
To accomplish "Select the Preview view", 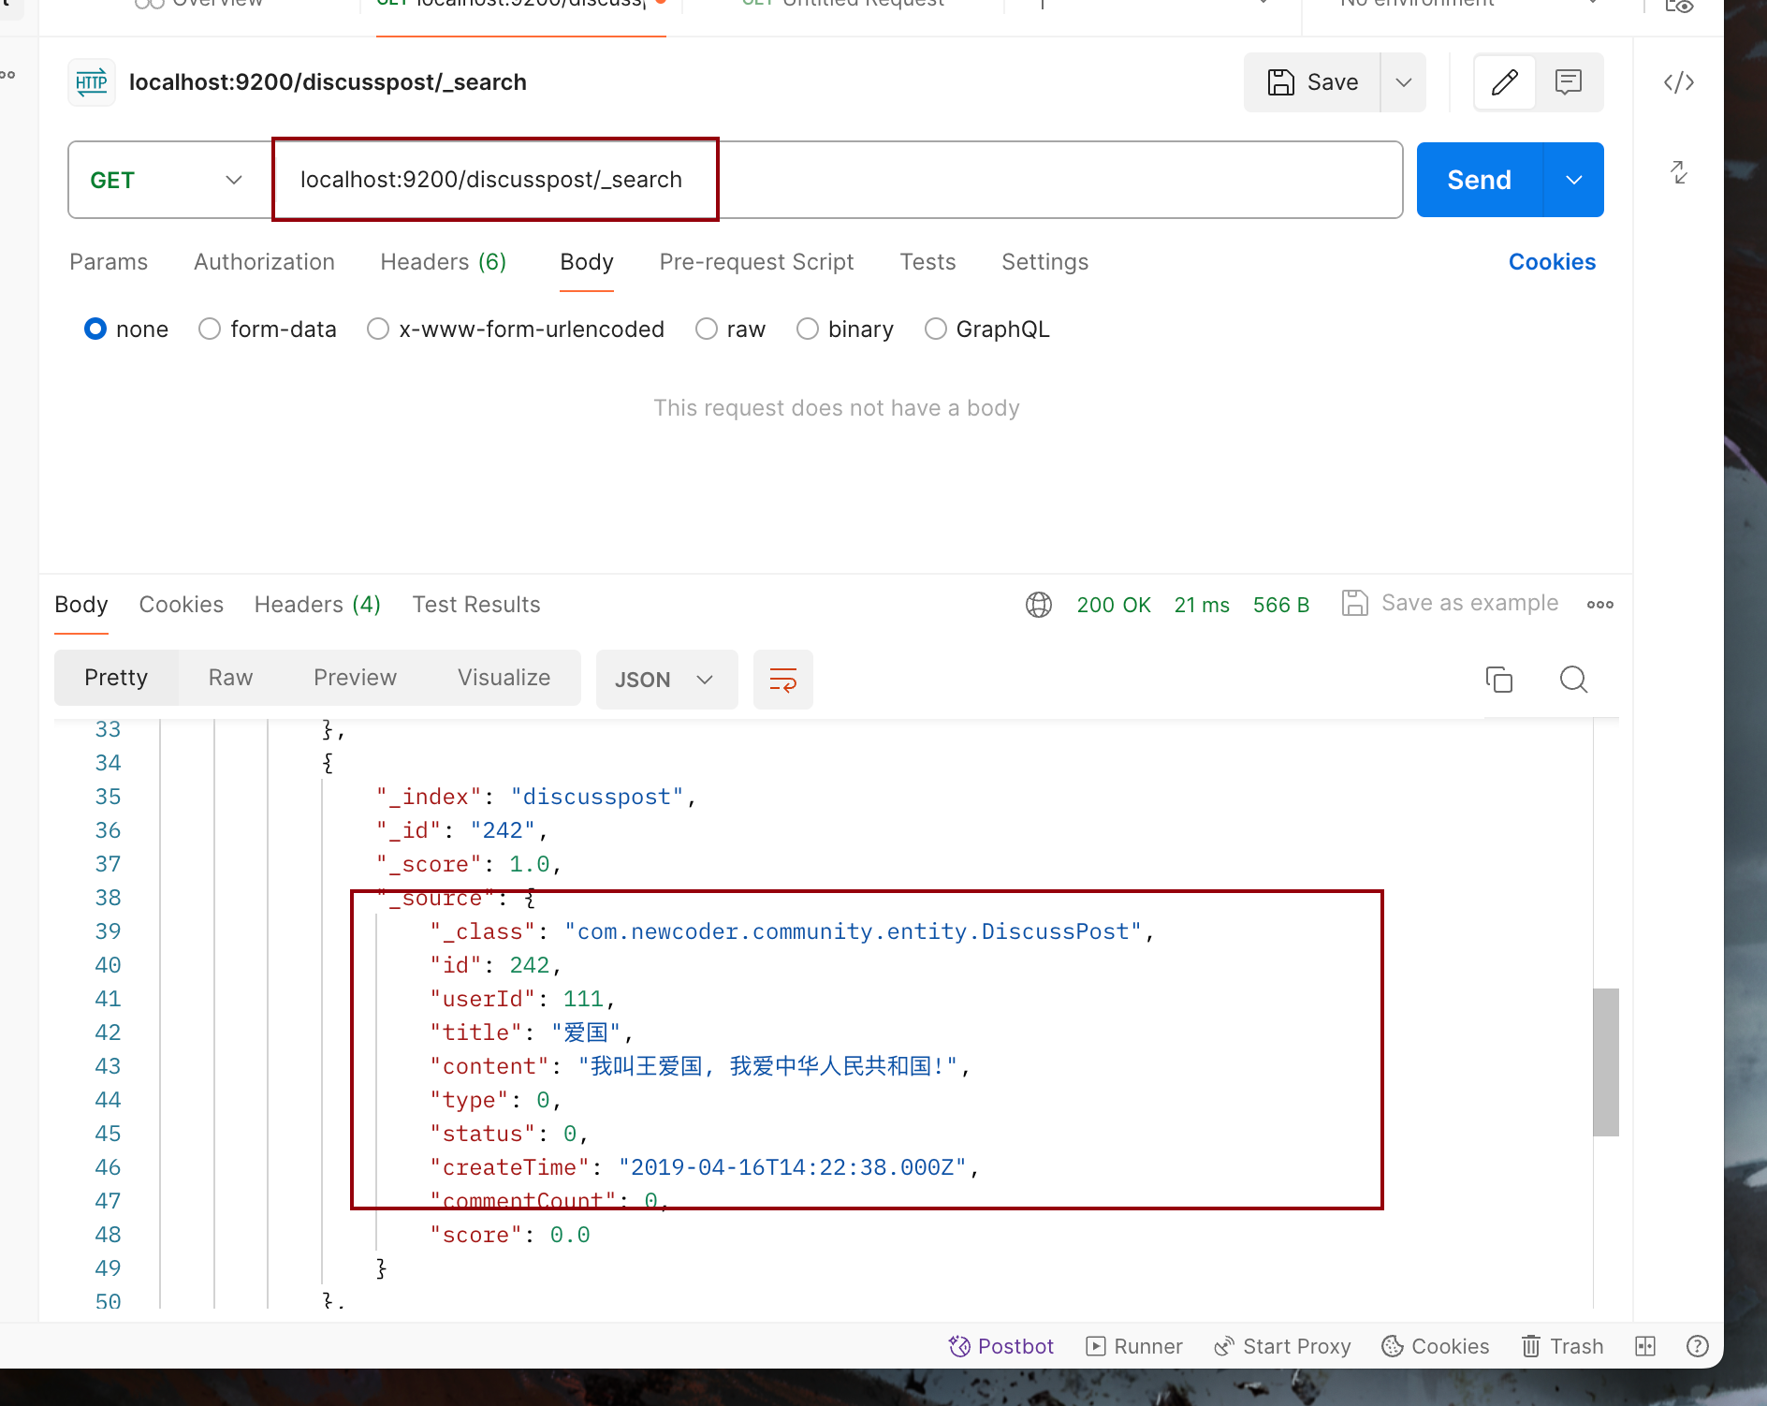I will tap(355, 678).
